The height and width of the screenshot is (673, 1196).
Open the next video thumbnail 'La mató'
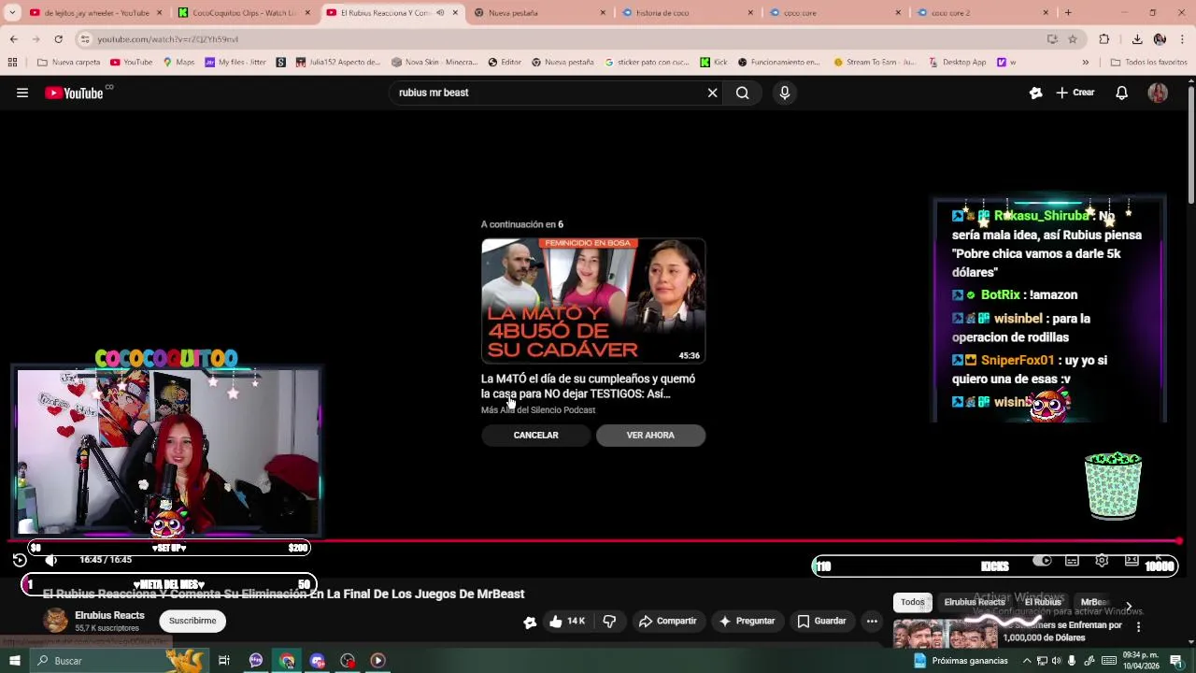[x=593, y=300]
